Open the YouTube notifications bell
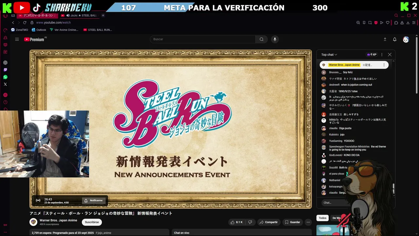419x236 pixels. (395, 39)
